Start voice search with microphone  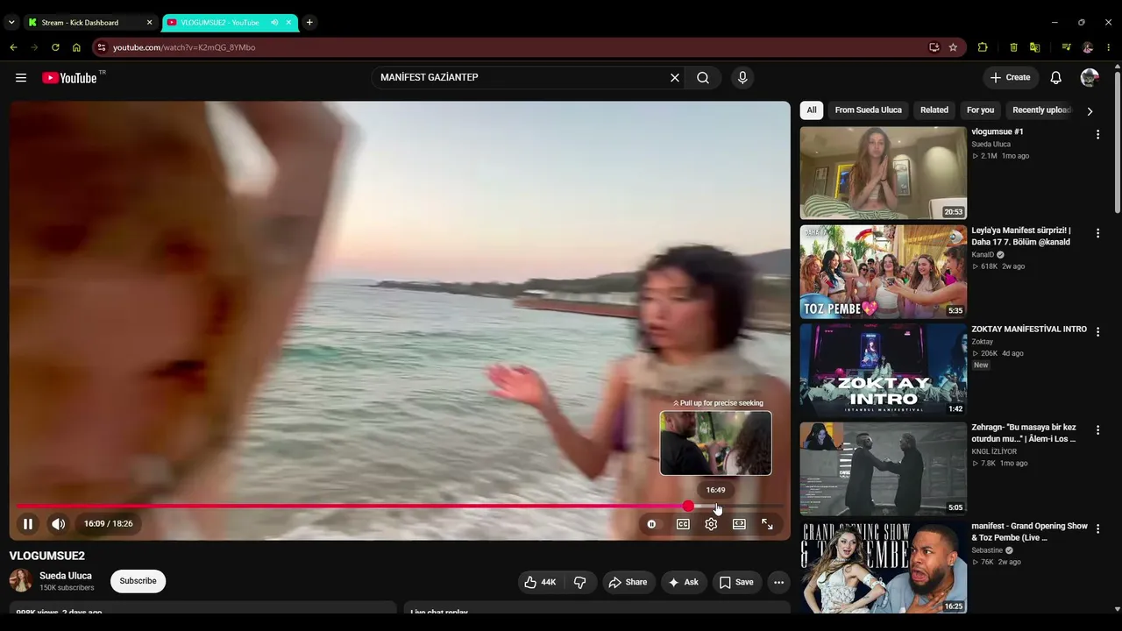click(x=742, y=78)
